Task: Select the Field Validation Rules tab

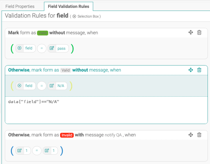Action: click(69, 6)
